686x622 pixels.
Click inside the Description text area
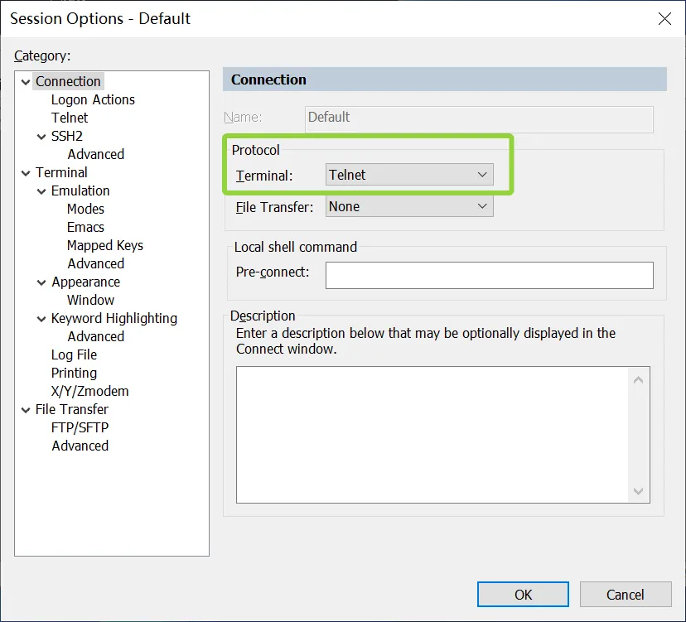pos(432,434)
